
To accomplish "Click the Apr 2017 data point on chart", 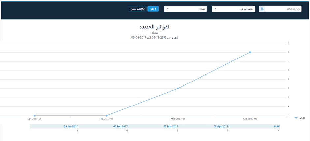I will tap(250, 52).
